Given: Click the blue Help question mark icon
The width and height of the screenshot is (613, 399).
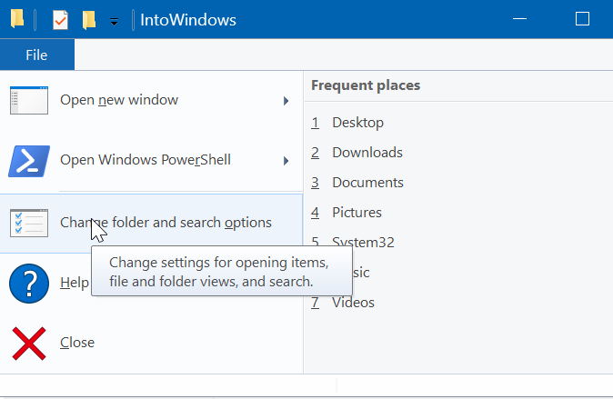Looking at the screenshot, I should point(29,284).
